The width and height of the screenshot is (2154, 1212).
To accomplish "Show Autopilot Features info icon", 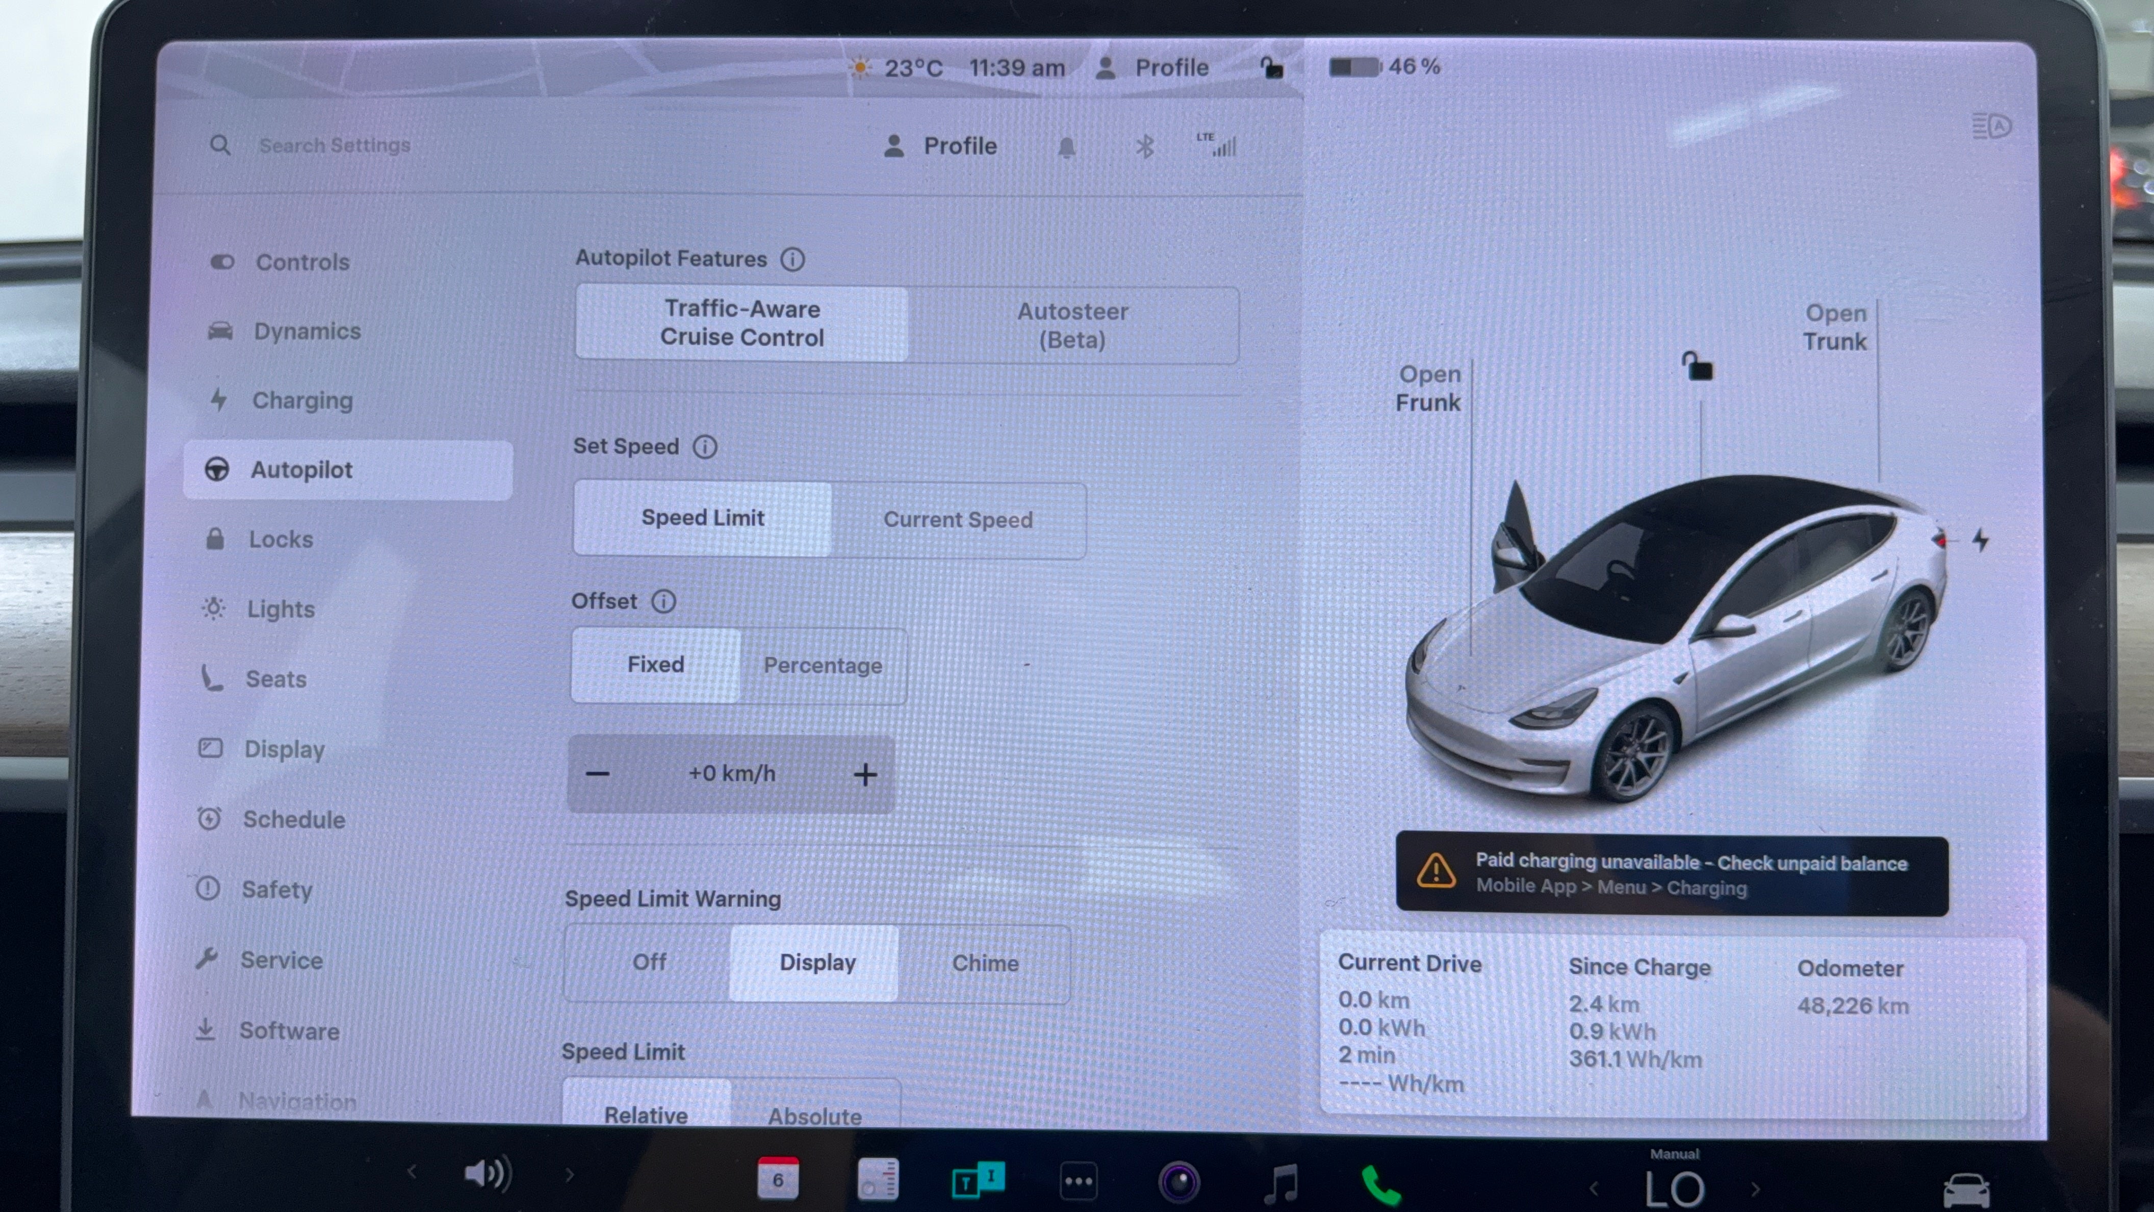I will [x=792, y=259].
